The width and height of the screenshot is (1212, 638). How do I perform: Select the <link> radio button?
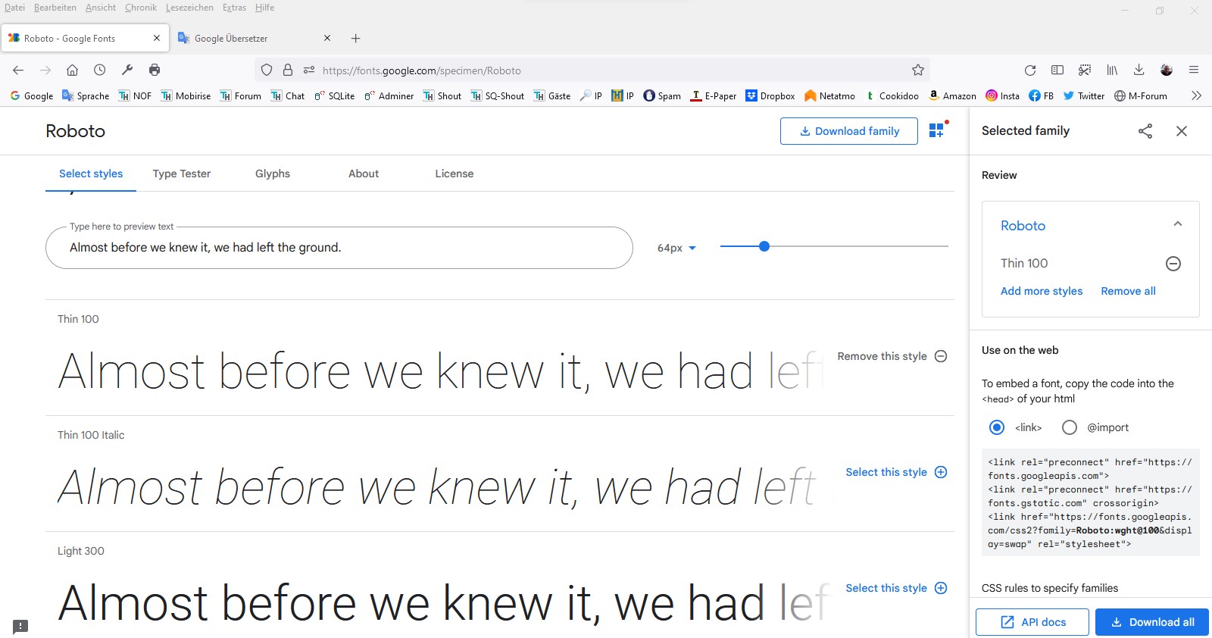coord(997,427)
